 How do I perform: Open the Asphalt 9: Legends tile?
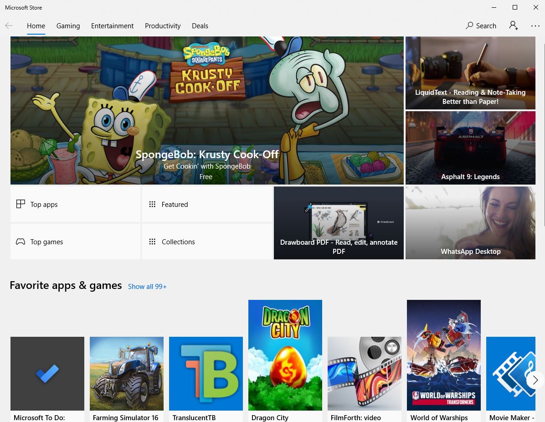pyautogui.click(x=470, y=148)
